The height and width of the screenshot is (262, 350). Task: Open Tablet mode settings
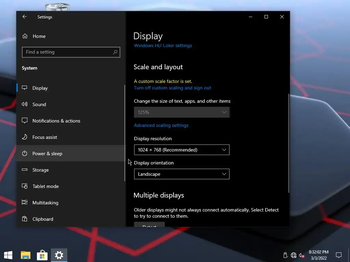[71, 186]
